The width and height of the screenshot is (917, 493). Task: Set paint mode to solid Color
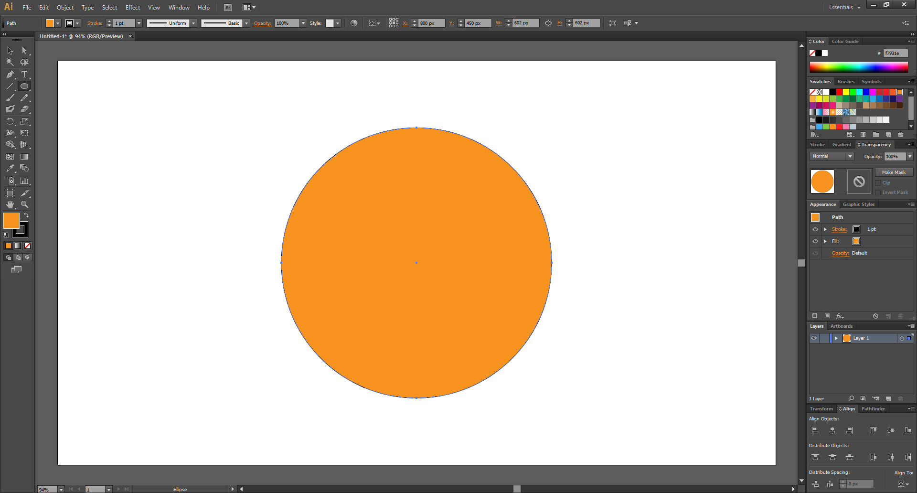pos(8,246)
